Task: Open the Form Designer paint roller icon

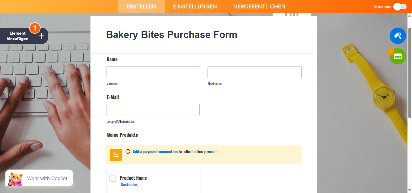Action: pyautogui.click(x=398, y=36)
